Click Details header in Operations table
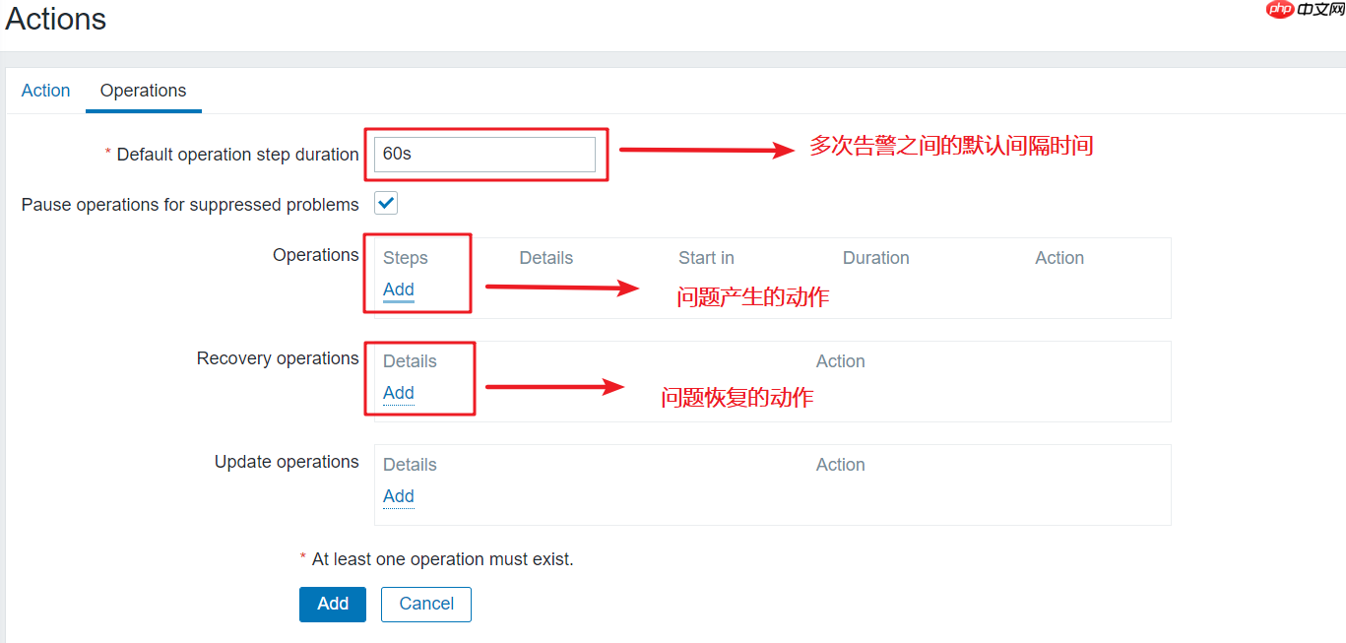 click(x=545, y=258)
